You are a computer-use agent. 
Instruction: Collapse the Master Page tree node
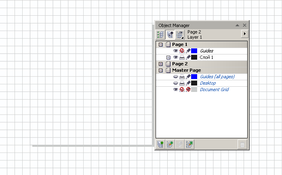coord(161,70)
